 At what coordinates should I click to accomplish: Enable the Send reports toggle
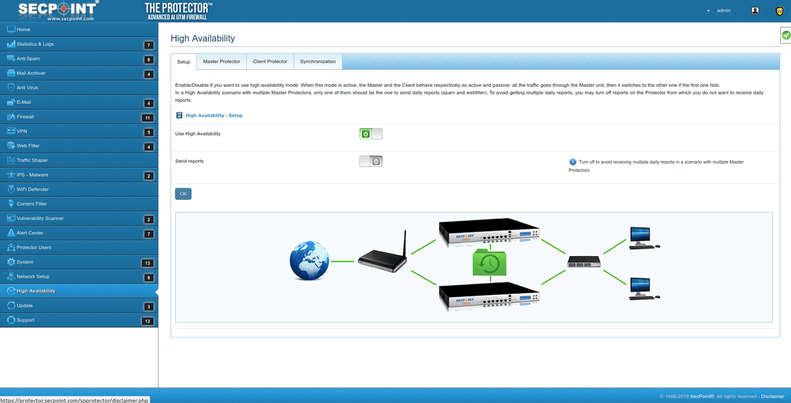(x=371, y=161)
